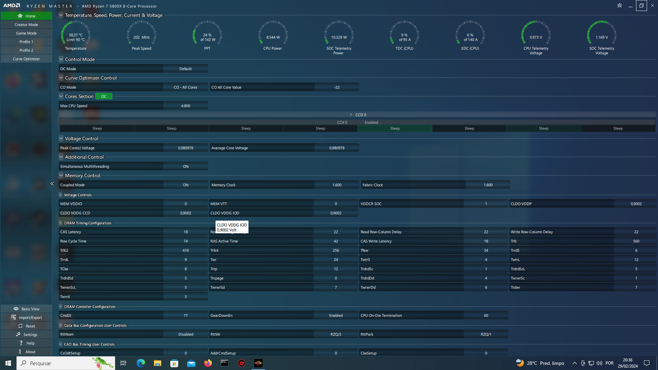This screenshot has height=370, width=658.
Task: Toggle Simultaneous Multithreading ON value
Action: 185,166
